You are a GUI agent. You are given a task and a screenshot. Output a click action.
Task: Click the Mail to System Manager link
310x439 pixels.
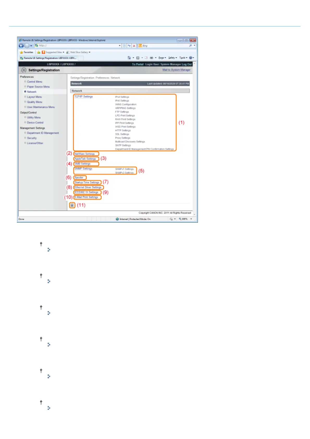tap(176, 70)
